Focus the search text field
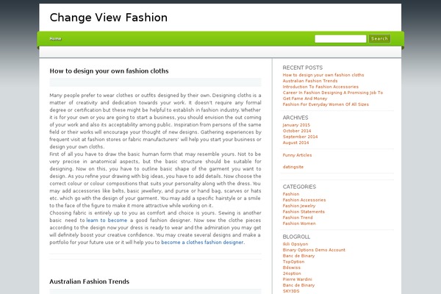Image resolution: width=441 pixels, height=294 pixels. click(x=340, y=38)
